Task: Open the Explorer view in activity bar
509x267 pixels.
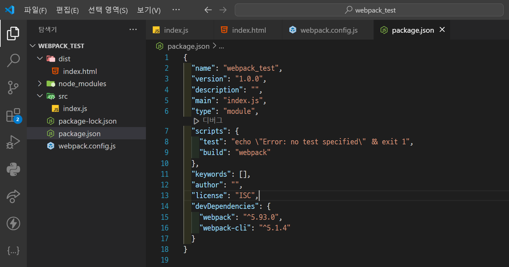Action: (13, 33)
